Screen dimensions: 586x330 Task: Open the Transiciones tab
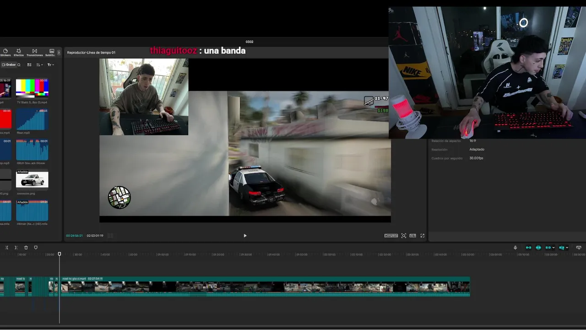point(34,53)
